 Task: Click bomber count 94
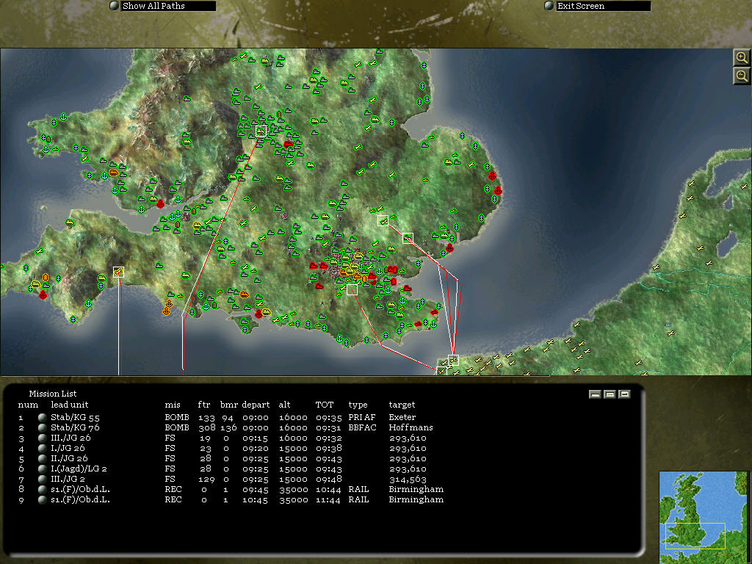(x=228, y=417)
